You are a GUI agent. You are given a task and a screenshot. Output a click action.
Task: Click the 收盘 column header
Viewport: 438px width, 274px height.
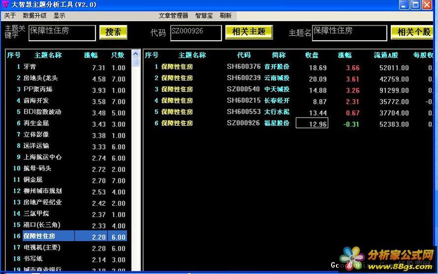click(312, 55)
